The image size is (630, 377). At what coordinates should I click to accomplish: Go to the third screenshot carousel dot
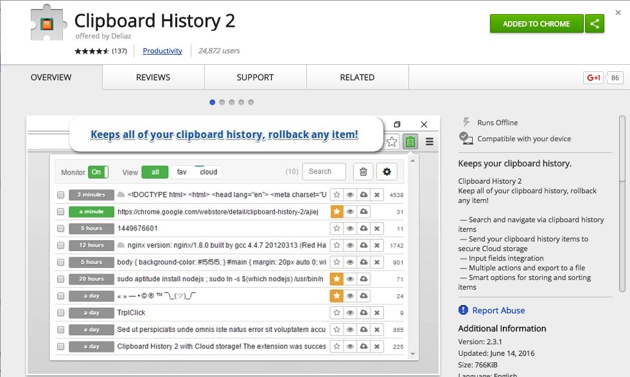[231, 102]
